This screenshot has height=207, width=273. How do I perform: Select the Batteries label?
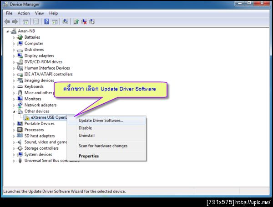click(x=32, y=37)
